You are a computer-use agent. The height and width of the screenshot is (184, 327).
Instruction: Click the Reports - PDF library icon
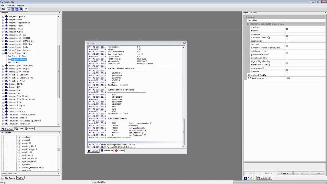click(6, 87)
